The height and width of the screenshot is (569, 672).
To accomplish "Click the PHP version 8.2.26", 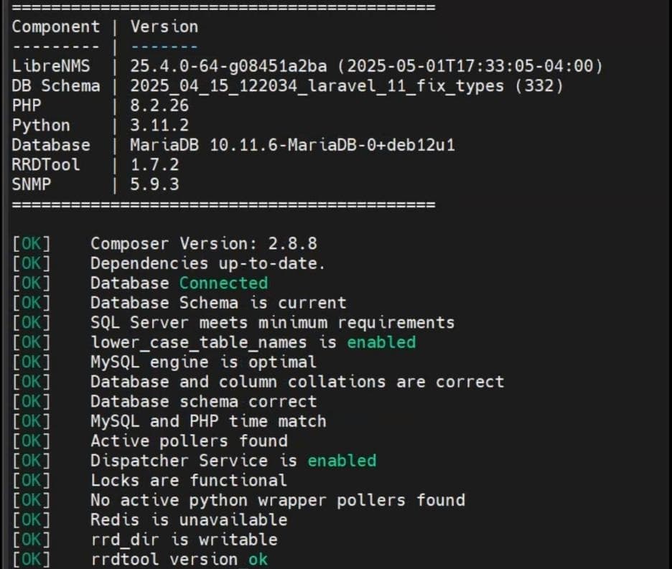I will point(159,105).
